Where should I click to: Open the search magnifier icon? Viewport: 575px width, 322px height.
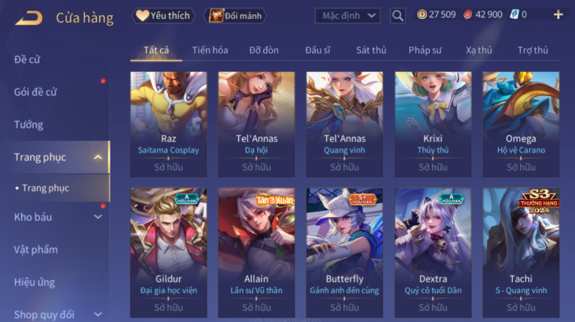[x=398, y=16]
